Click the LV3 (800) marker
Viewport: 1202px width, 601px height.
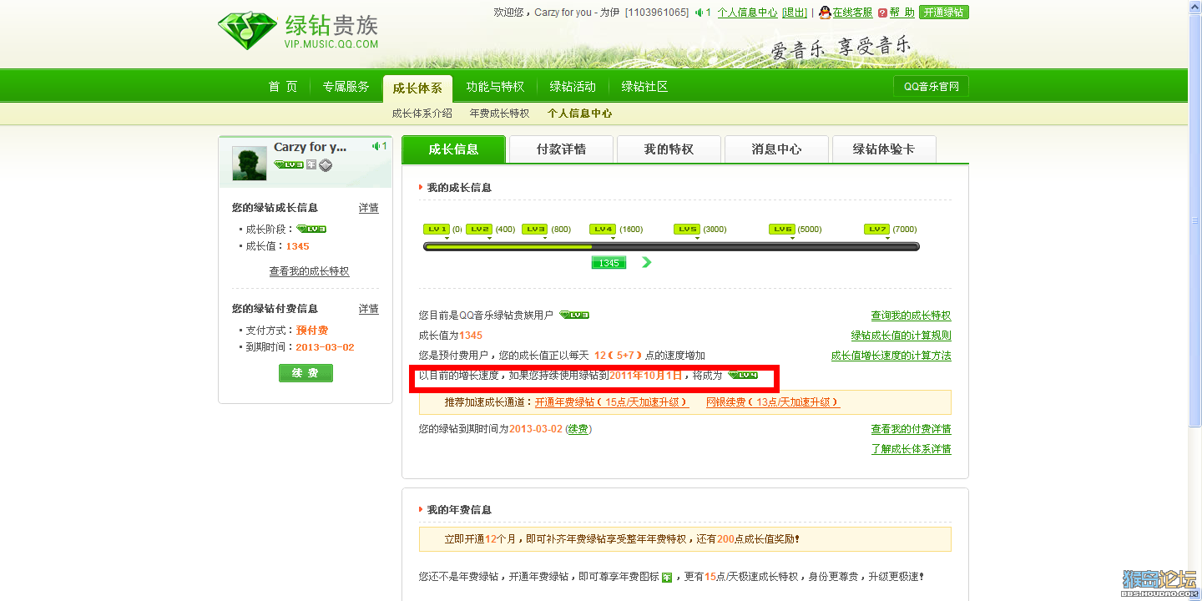tap(535, 229)
